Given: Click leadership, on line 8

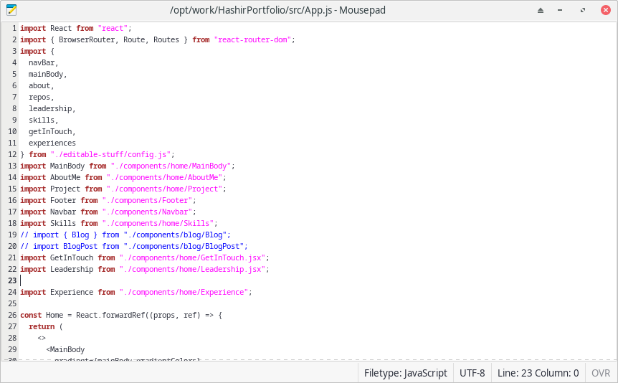Looking at the screenshot, I should point(52,108).
